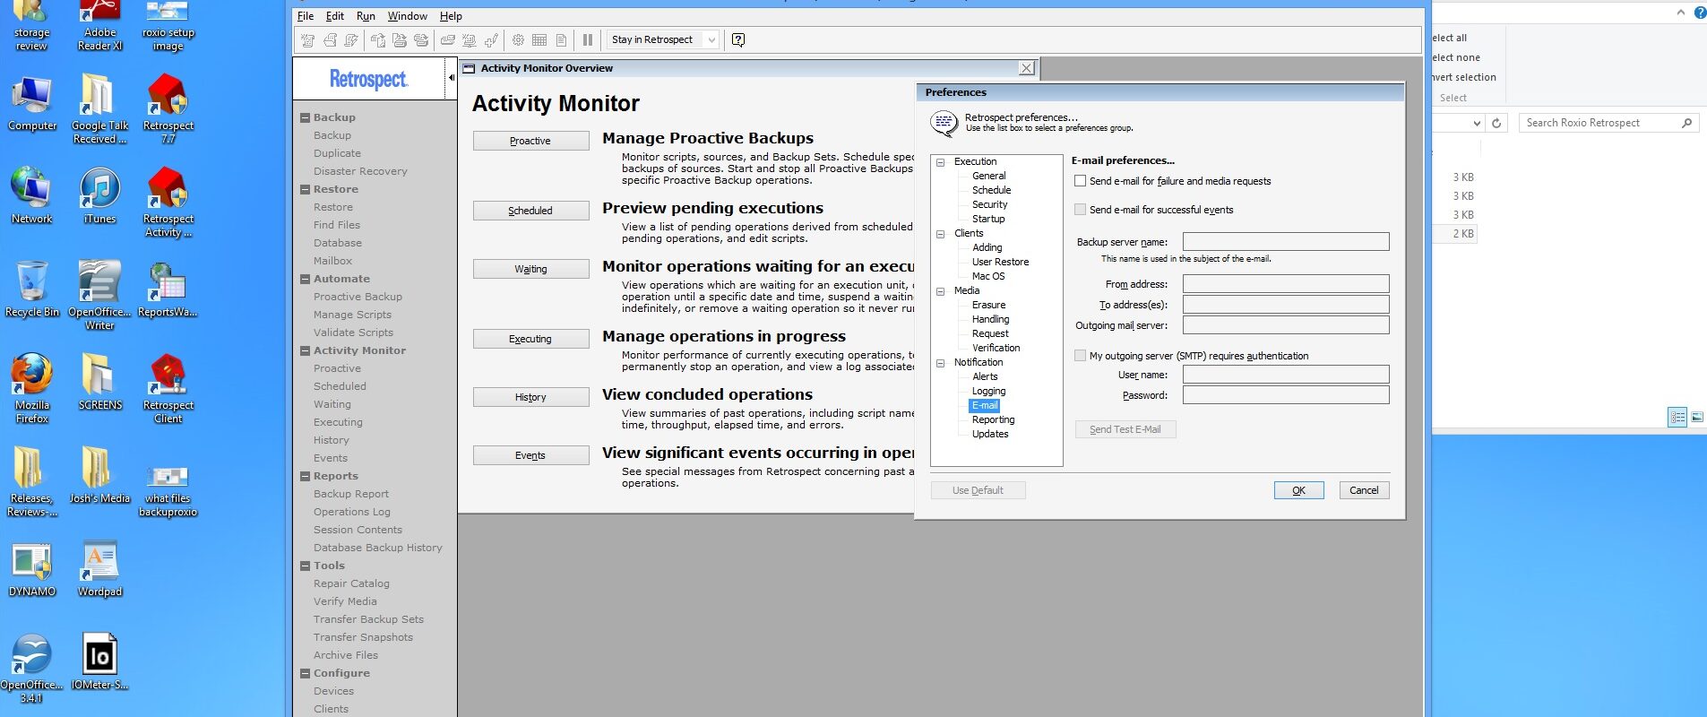Open the File menu
The height and width of the screenshot is (717, 1707).
click(x=306, y=16)
